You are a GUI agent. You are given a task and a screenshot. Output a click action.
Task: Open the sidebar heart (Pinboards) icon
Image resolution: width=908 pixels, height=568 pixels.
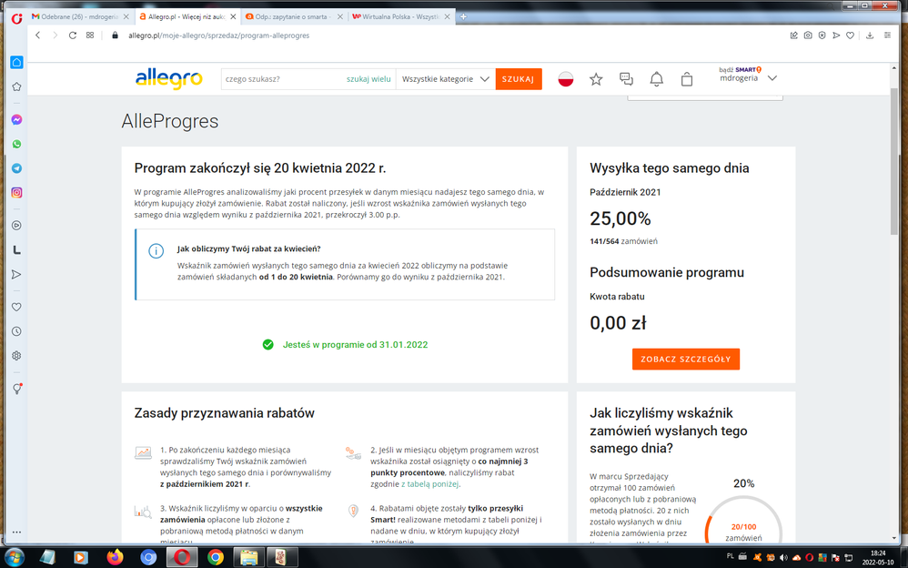click(16, 307)
